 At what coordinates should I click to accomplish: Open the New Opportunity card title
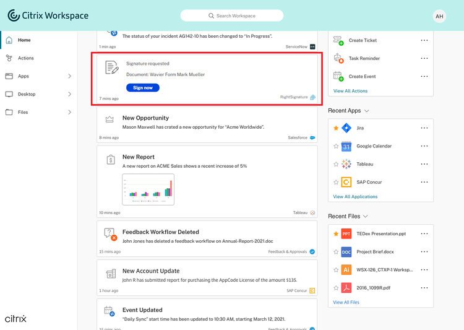(145, 118)
